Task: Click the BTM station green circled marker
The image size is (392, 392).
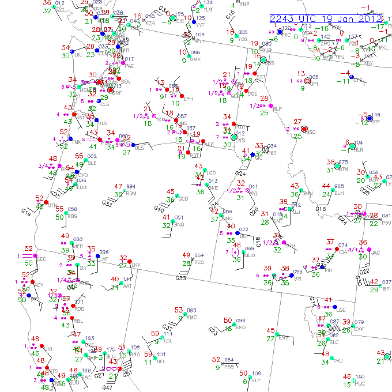Action: [x=337, y=166]
